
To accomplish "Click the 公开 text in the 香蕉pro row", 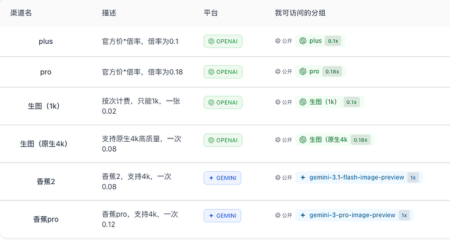I will (x=287, y=215).
